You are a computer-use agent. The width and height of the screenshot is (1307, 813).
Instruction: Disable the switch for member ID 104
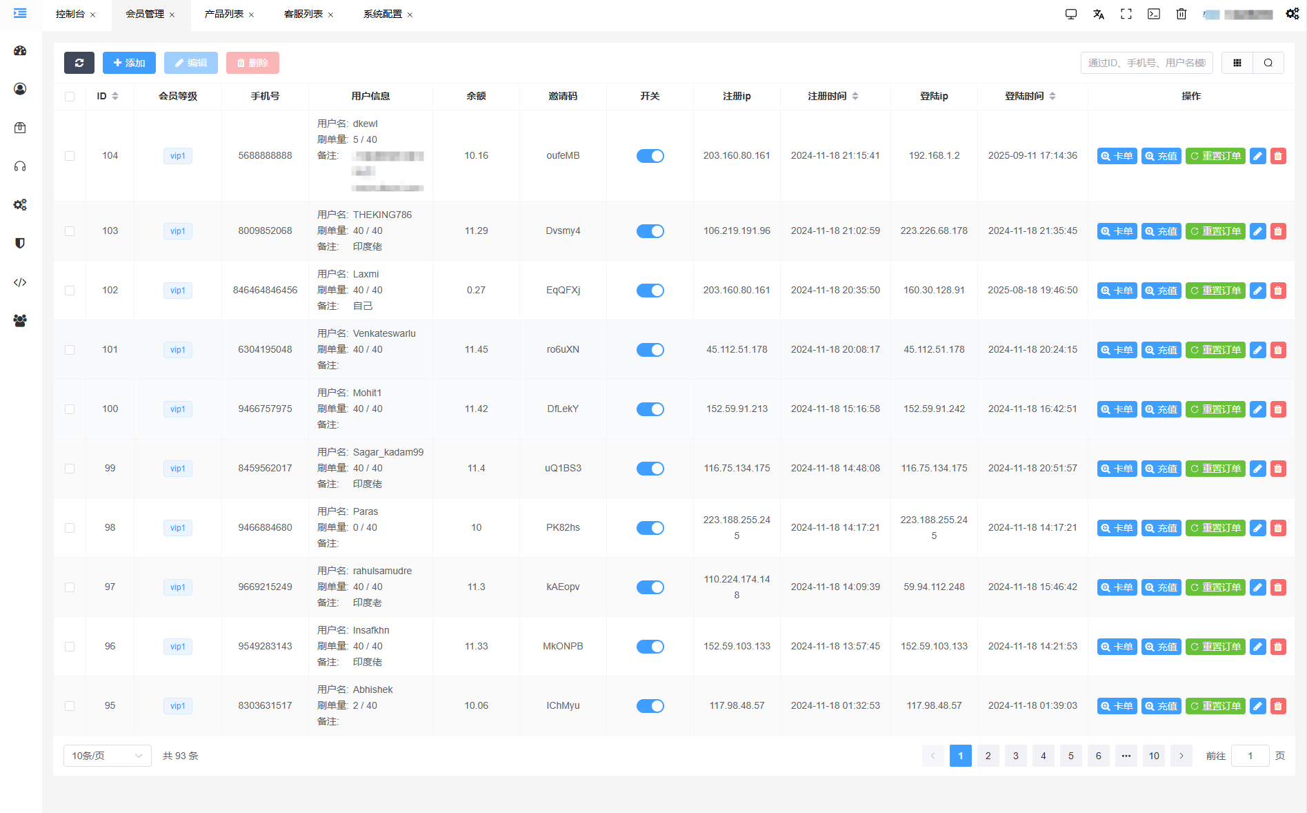pyautogui.click(x=650, y=156)
